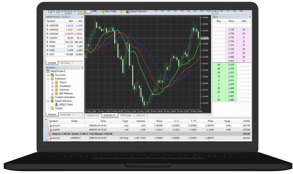Open the URSI,H4 chart tab

140,115
